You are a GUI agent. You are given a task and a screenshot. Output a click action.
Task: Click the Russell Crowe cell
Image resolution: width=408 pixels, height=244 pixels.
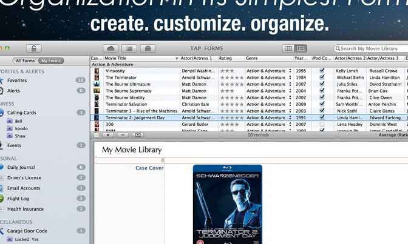tap(383, 71)
